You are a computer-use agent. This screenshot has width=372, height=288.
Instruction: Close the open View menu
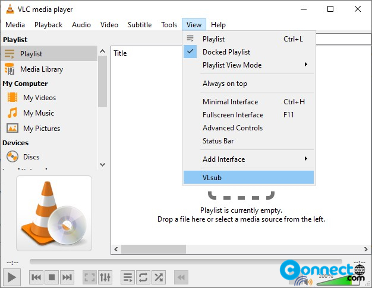pyautogui.click(x=194, y=25)
